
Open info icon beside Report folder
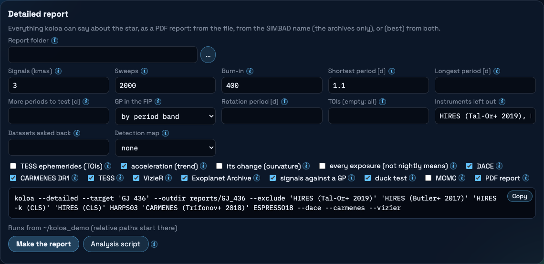(54, 41)
